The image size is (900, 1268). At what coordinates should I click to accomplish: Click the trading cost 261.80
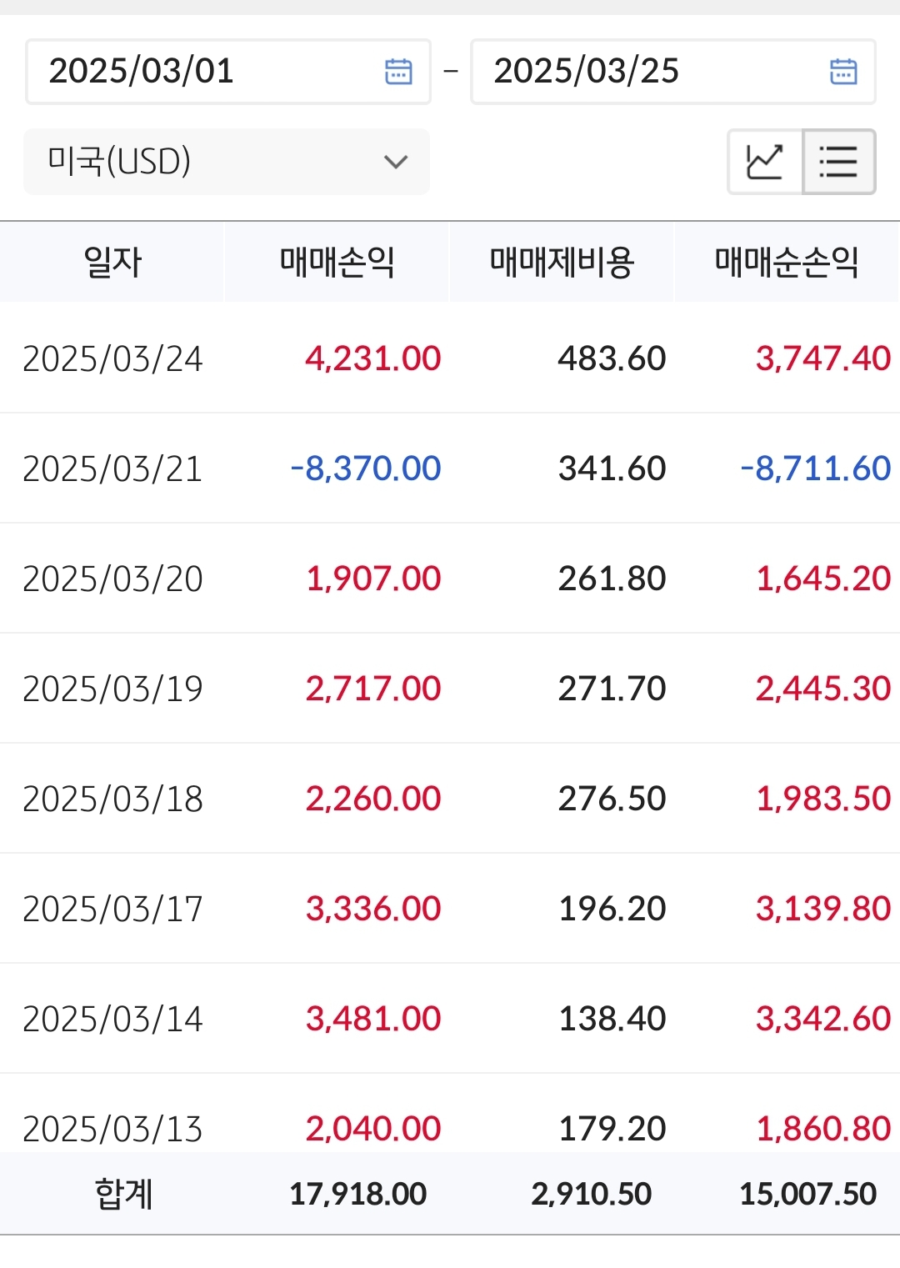612,579
